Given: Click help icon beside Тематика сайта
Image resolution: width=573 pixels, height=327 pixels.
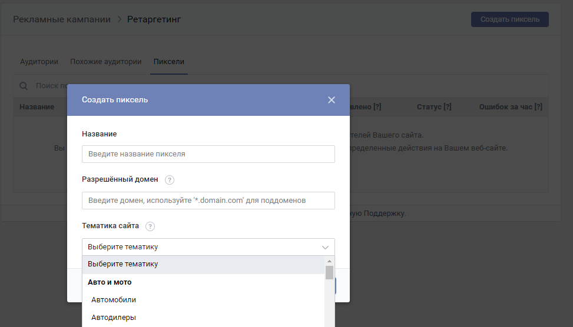Looking at the screenshot, I should coord(150,226).
